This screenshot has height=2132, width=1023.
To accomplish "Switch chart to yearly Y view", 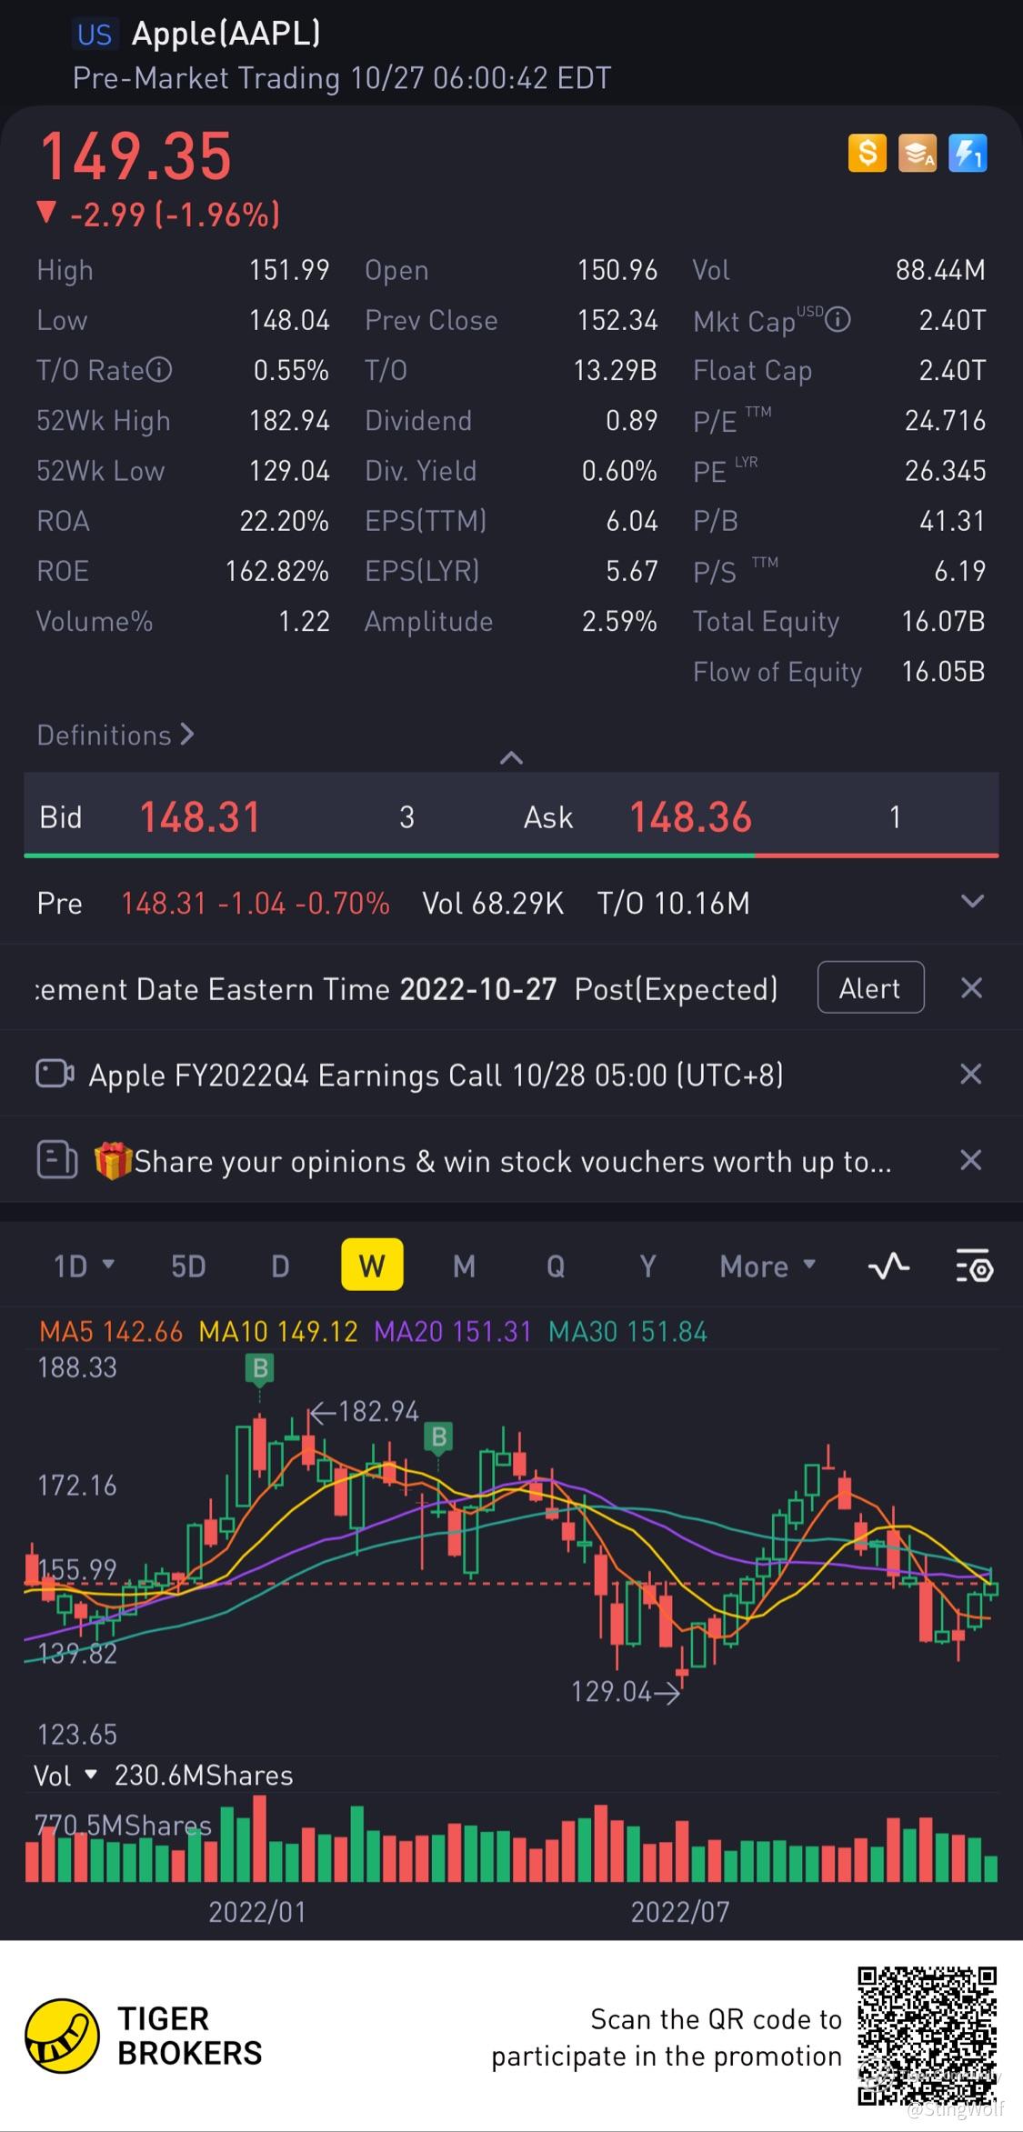I will pos(647,1266).
